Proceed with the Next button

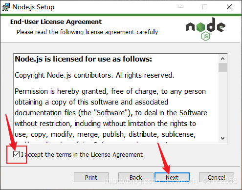point(172,177)
